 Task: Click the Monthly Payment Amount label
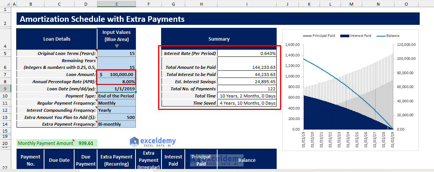46,143
